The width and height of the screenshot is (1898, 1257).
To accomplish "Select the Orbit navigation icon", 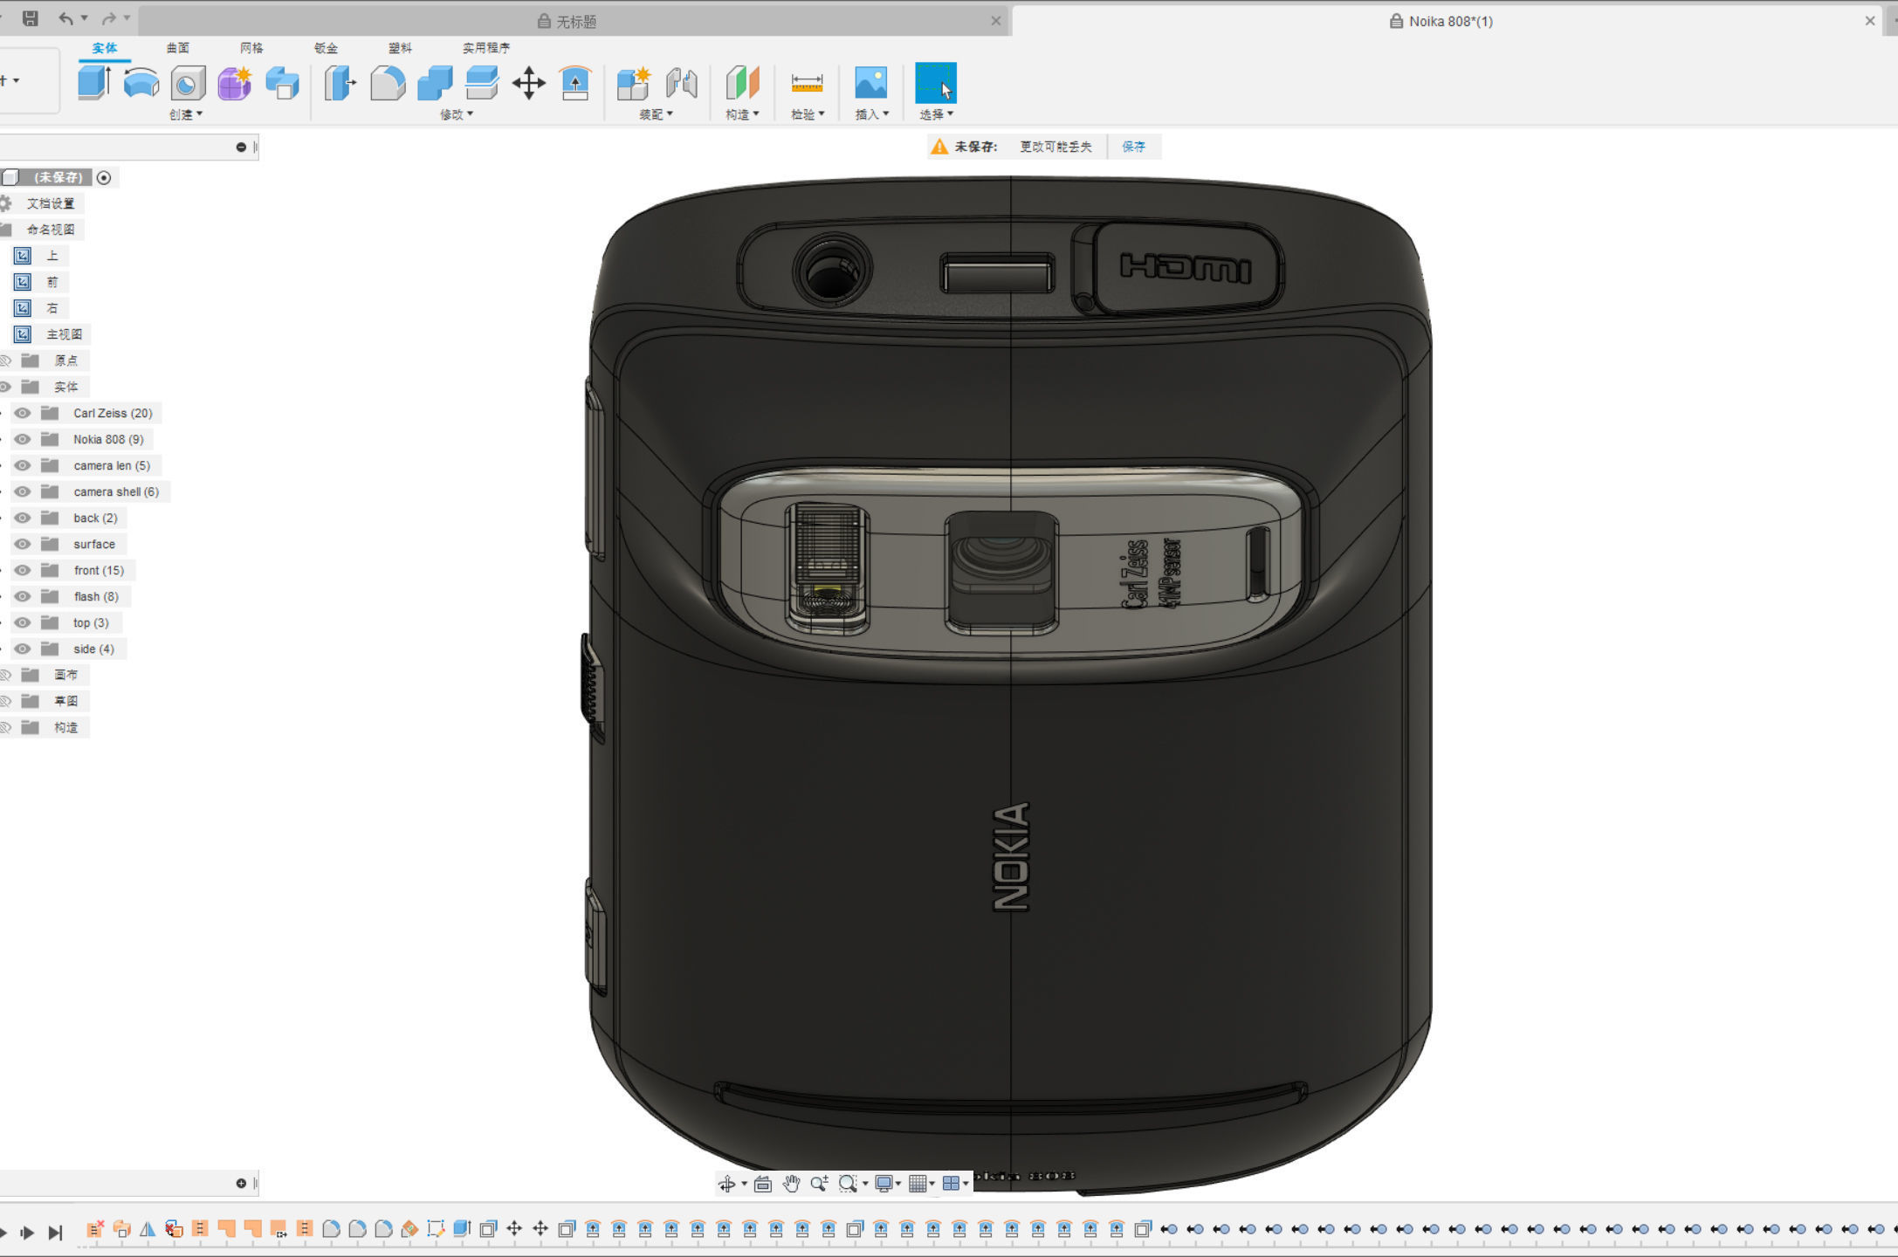I will pyautogui.click(x=726, y=1184).
